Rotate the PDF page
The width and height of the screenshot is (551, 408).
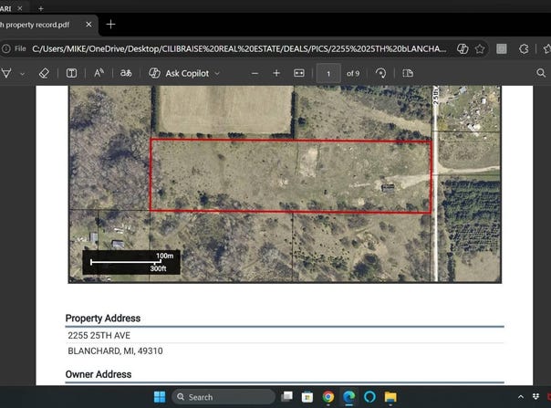tap(380, 73)
